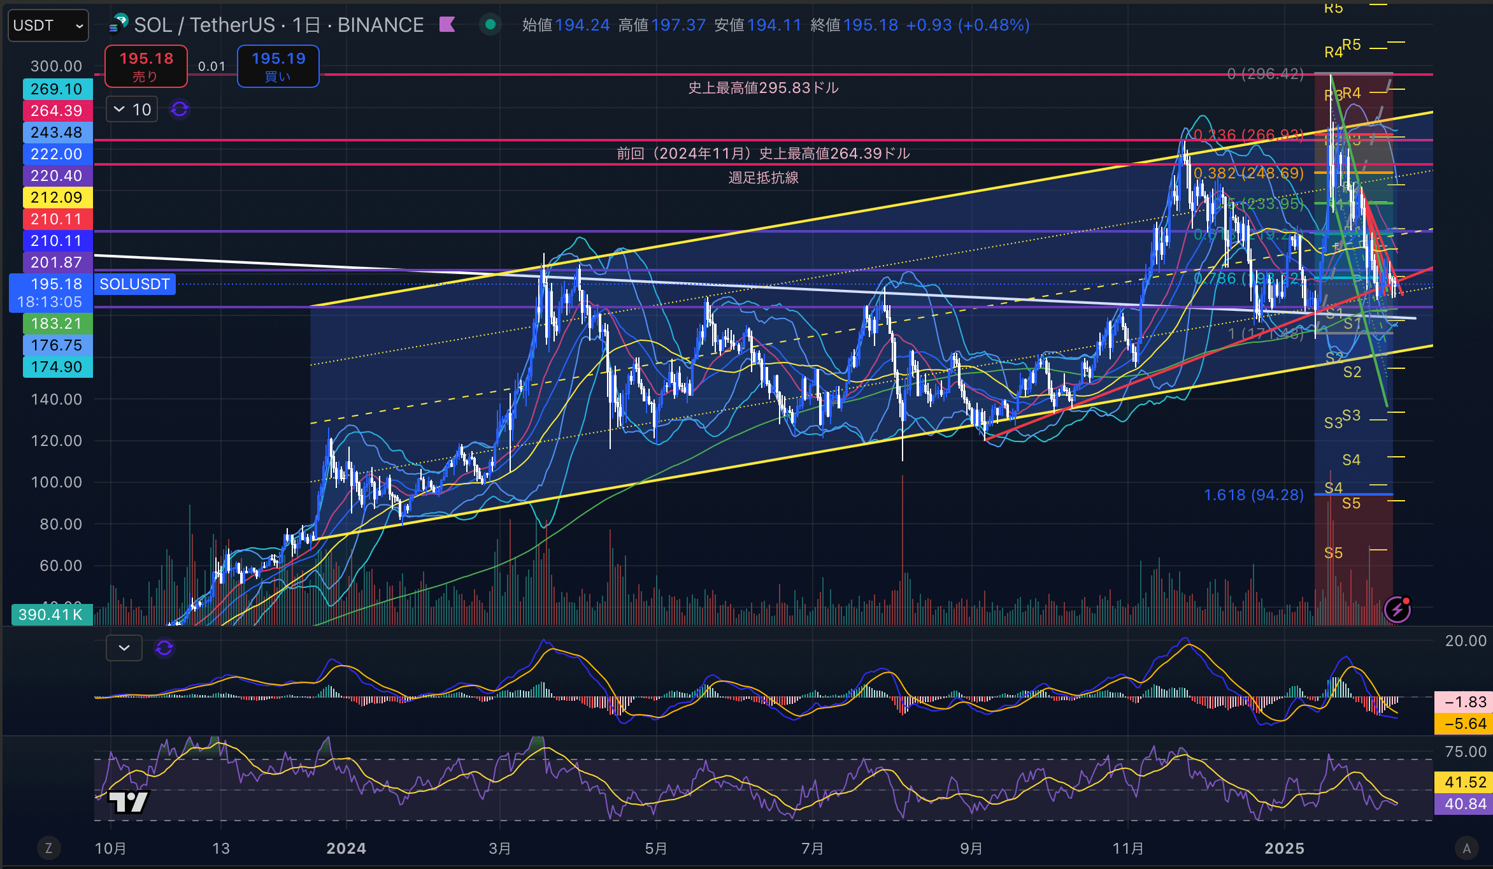Click the Solana logo icon near title

[x=119, y=25]
